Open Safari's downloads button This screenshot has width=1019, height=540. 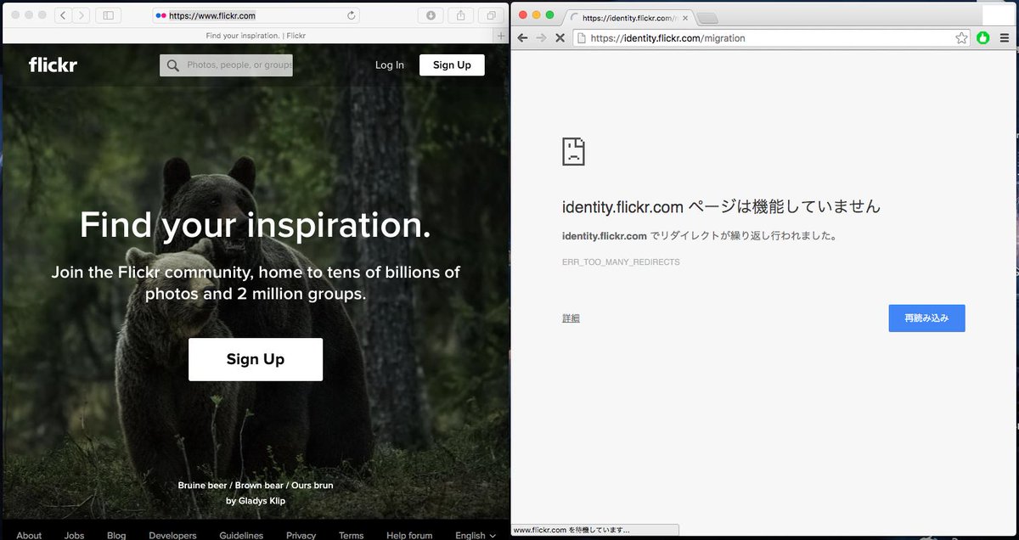pyautogui.click(x=431, y=15)
